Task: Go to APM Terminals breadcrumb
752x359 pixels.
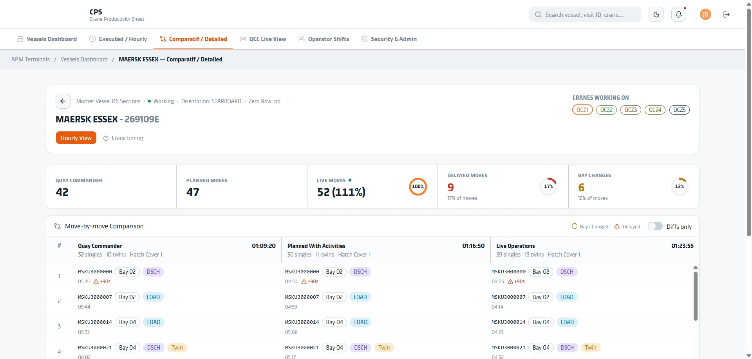Action: point(31,59)
